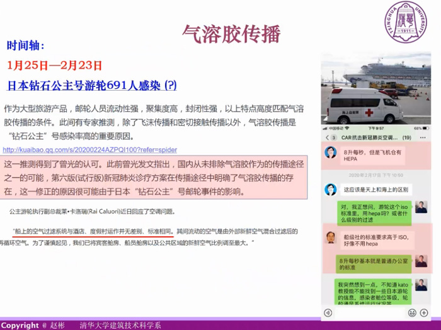Click the chat title 'CAR抗击新冠肺炎空调...'
Screen dimensions: 441x330
pyautogui.click(x=369, y=137)
